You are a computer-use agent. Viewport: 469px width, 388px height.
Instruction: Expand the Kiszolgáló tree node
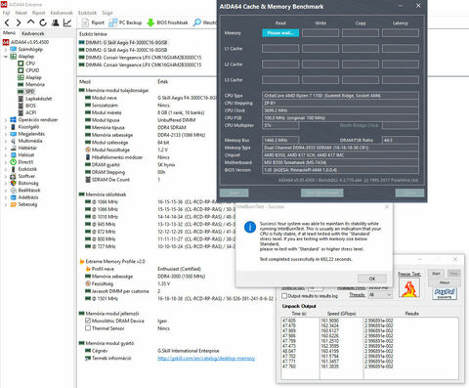pyautogui.click(x=6, y=127)
